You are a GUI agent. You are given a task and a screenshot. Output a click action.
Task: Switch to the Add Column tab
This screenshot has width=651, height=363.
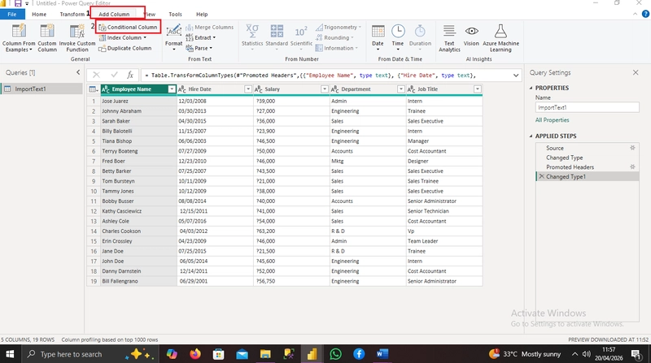(x=114, y=14)
